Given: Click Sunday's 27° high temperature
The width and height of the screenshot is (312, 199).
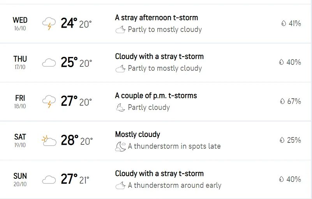Looking at the screenshot, I should point(69,179).
